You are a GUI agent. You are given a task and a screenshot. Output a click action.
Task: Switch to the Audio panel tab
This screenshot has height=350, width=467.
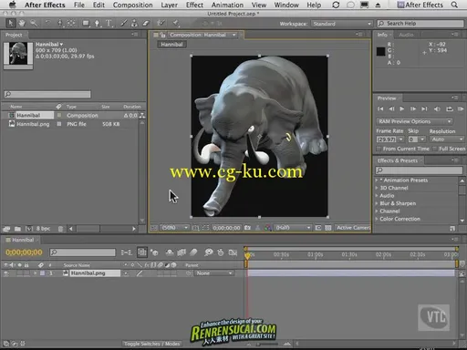(x=406, y=35)
